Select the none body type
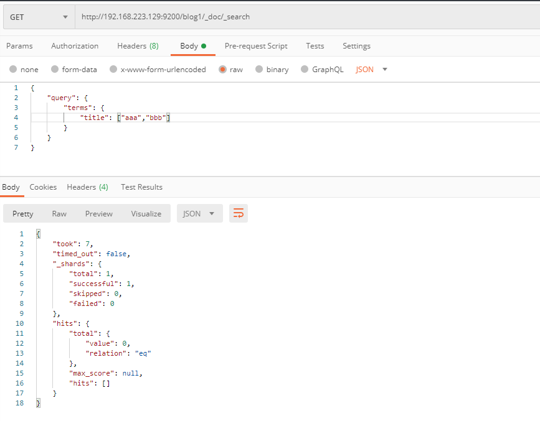Image resolution: width=540 pixels, height=421 pixels. [x=24, y=70]
